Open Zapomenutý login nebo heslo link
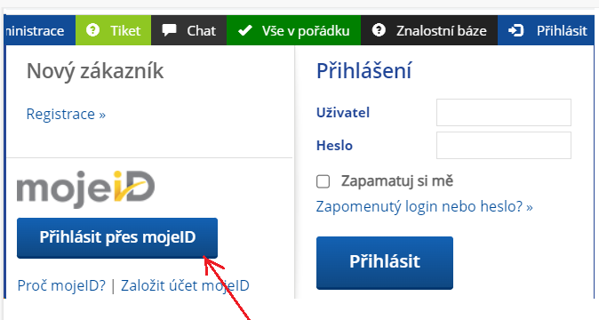The image size is (599, 320). tap(424, 206)
